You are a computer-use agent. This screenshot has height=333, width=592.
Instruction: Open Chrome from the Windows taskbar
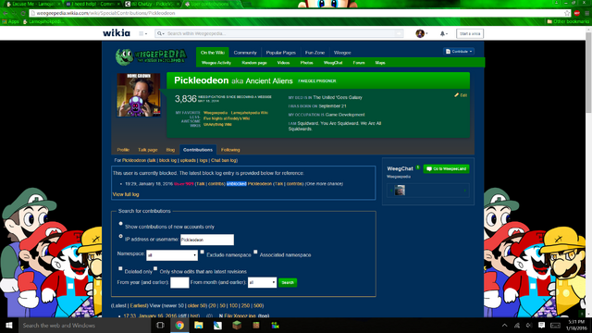(x=179, y=325)
